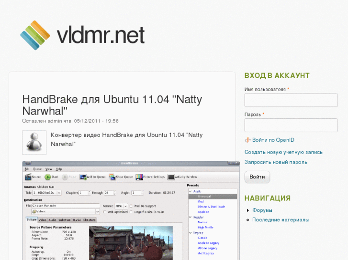Click the destination File name field

[x=66, y=206]
